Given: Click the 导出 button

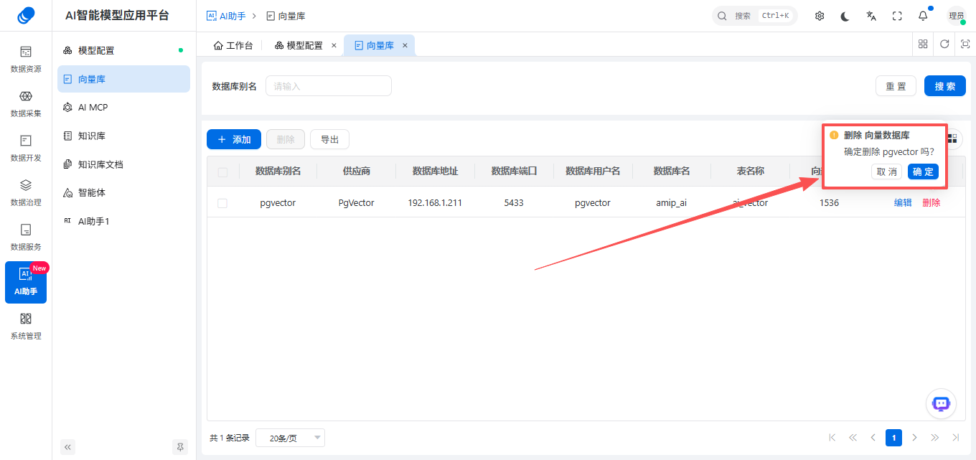Looking at the screenshot, I should point(329,139).
